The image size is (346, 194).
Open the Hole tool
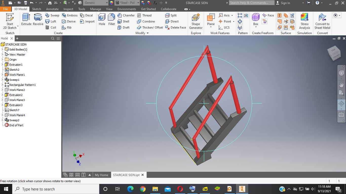(x=102, y=19)
